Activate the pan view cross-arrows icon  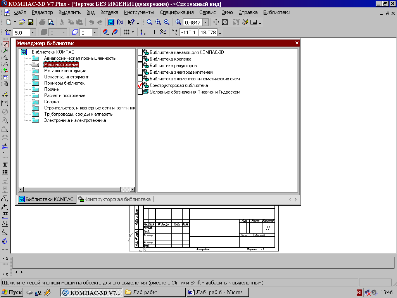pos(216,22)
